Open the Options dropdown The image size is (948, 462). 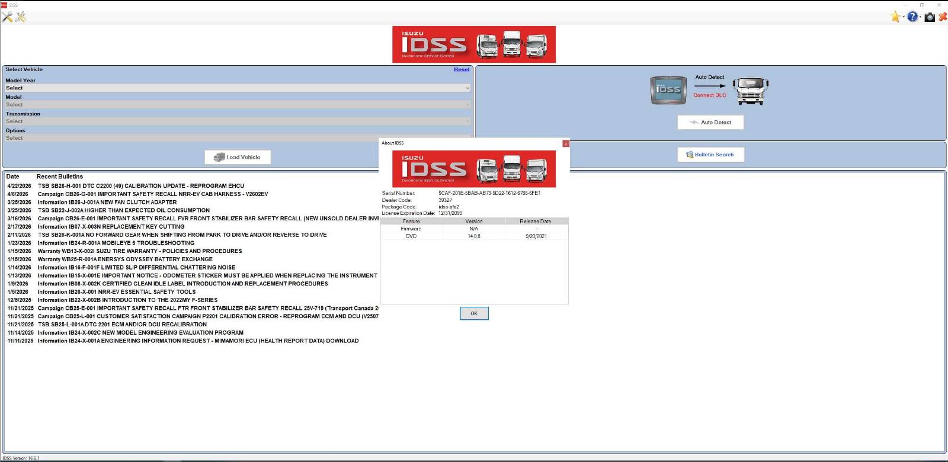(238, 137)
